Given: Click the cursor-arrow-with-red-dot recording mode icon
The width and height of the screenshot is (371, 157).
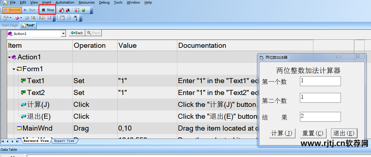Looking at the screenshot, I should click(68, 10).
